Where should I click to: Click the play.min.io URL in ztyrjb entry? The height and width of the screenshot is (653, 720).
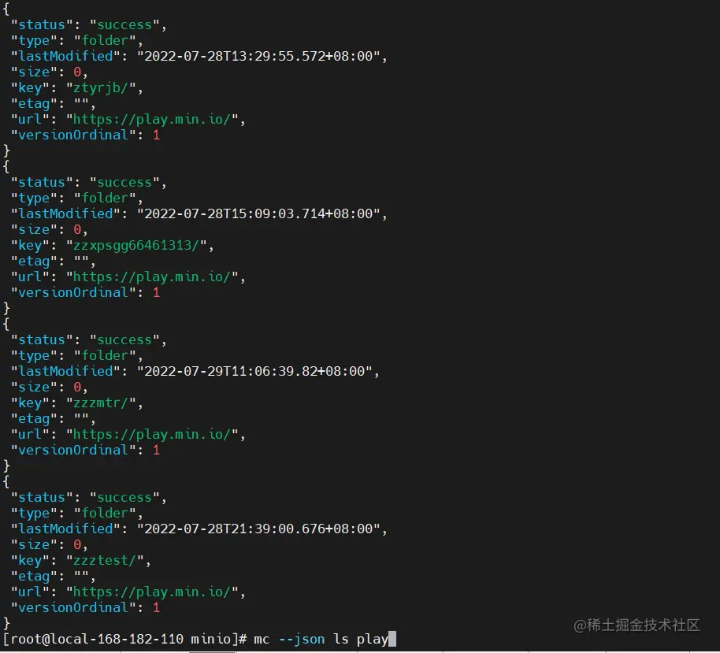[x=151, y=120]
